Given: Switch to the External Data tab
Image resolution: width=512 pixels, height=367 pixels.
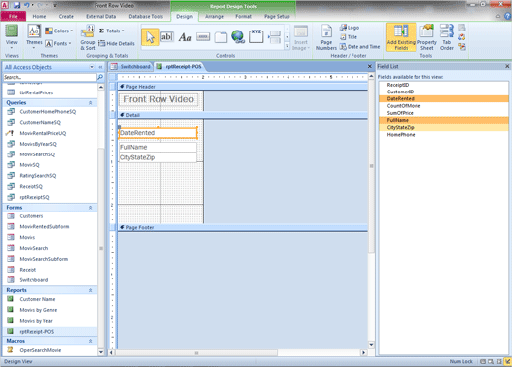Looking at the screenshot, I should point(100,16).
